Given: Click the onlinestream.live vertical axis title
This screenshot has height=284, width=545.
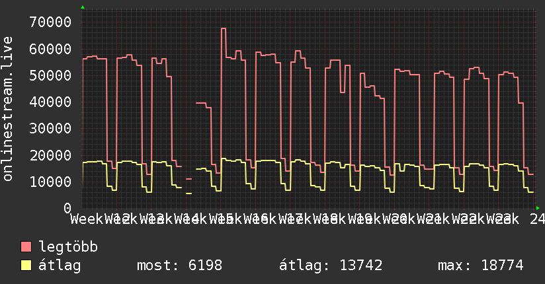Looking at the screenshot, I should tap(8, 109).
